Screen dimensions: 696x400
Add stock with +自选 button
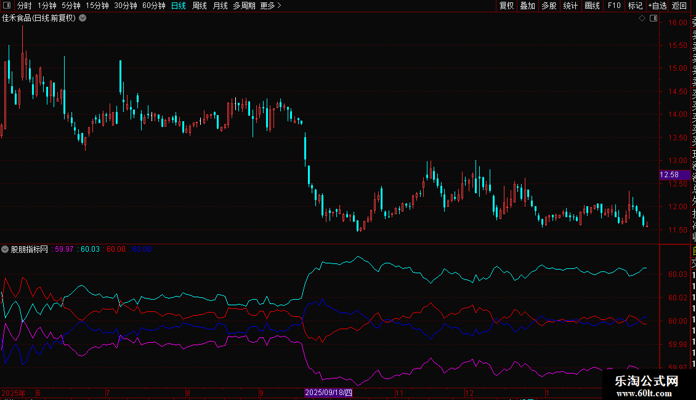click(657, 6)
